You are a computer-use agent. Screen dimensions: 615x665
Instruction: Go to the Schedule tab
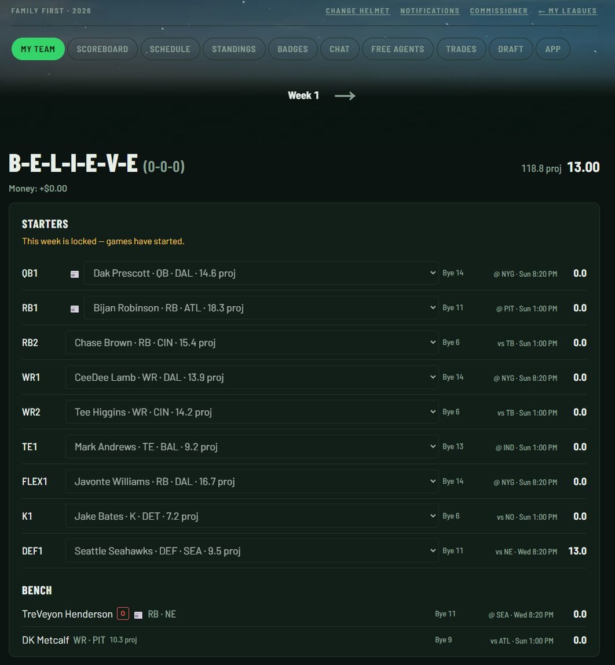(x=170, y=49)
